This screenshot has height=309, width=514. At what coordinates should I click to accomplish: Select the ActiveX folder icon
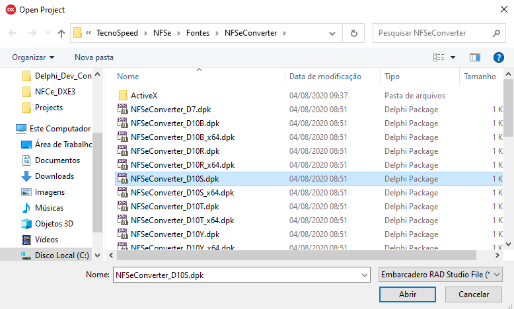pos(123,95)
